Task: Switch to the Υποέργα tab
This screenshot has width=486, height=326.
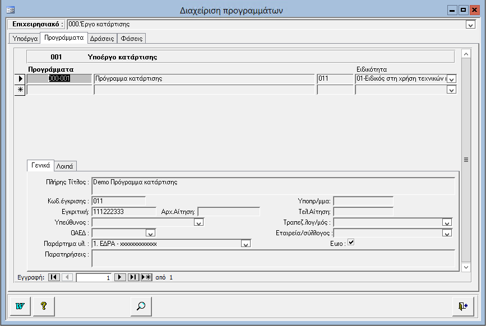Action: [x=25, y=39]
